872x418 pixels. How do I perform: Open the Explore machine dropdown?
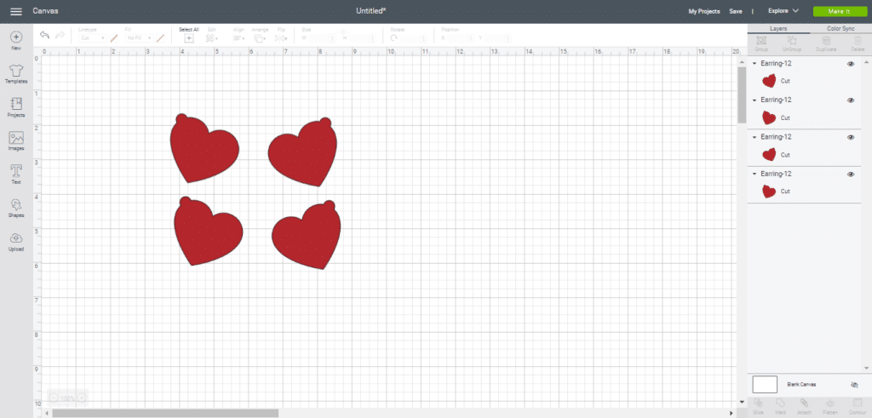[783, 11]
